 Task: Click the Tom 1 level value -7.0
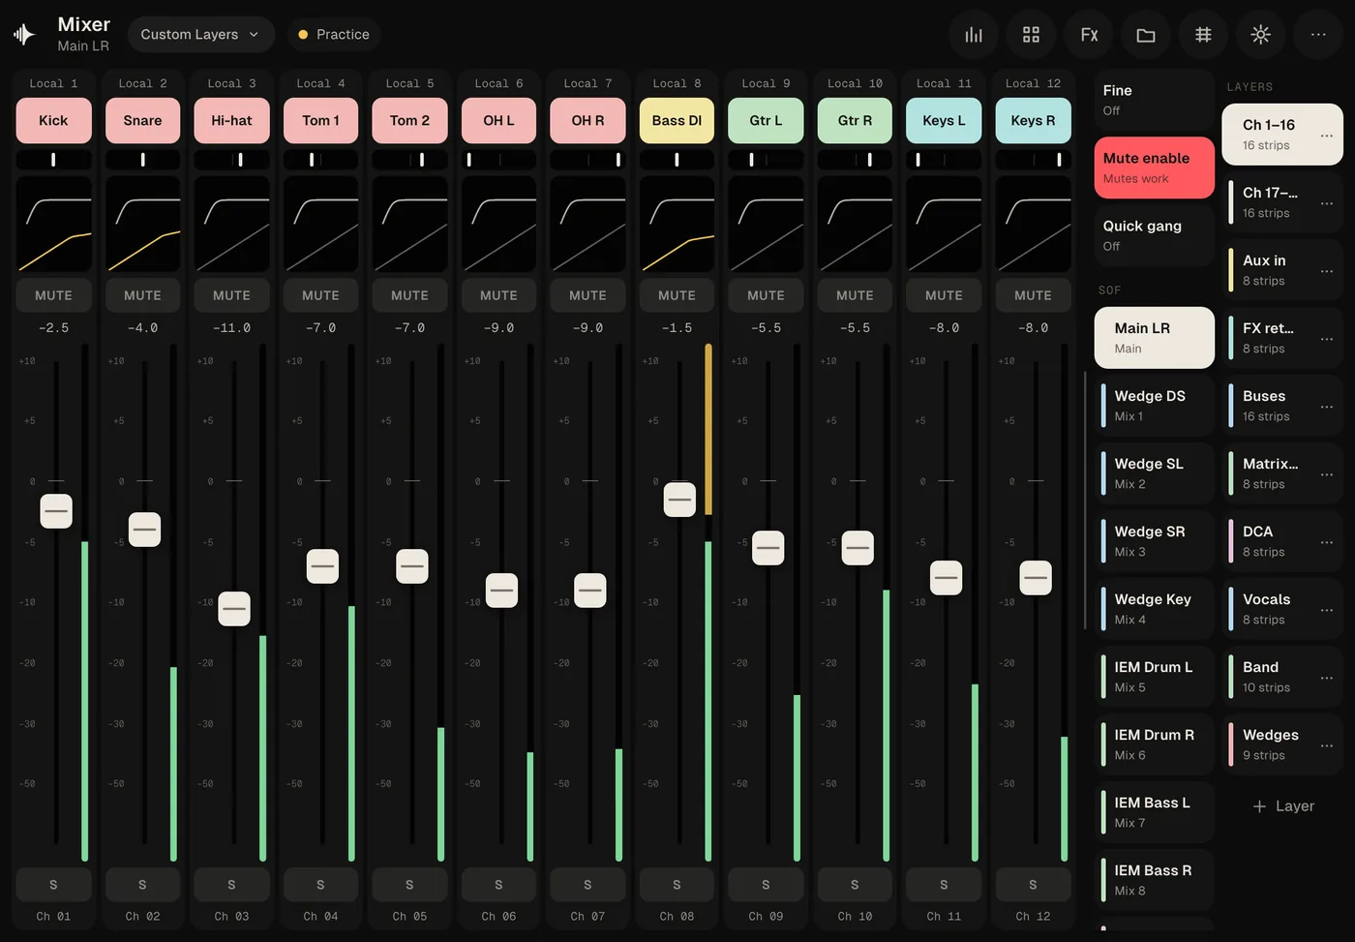[x=320, y=328]
